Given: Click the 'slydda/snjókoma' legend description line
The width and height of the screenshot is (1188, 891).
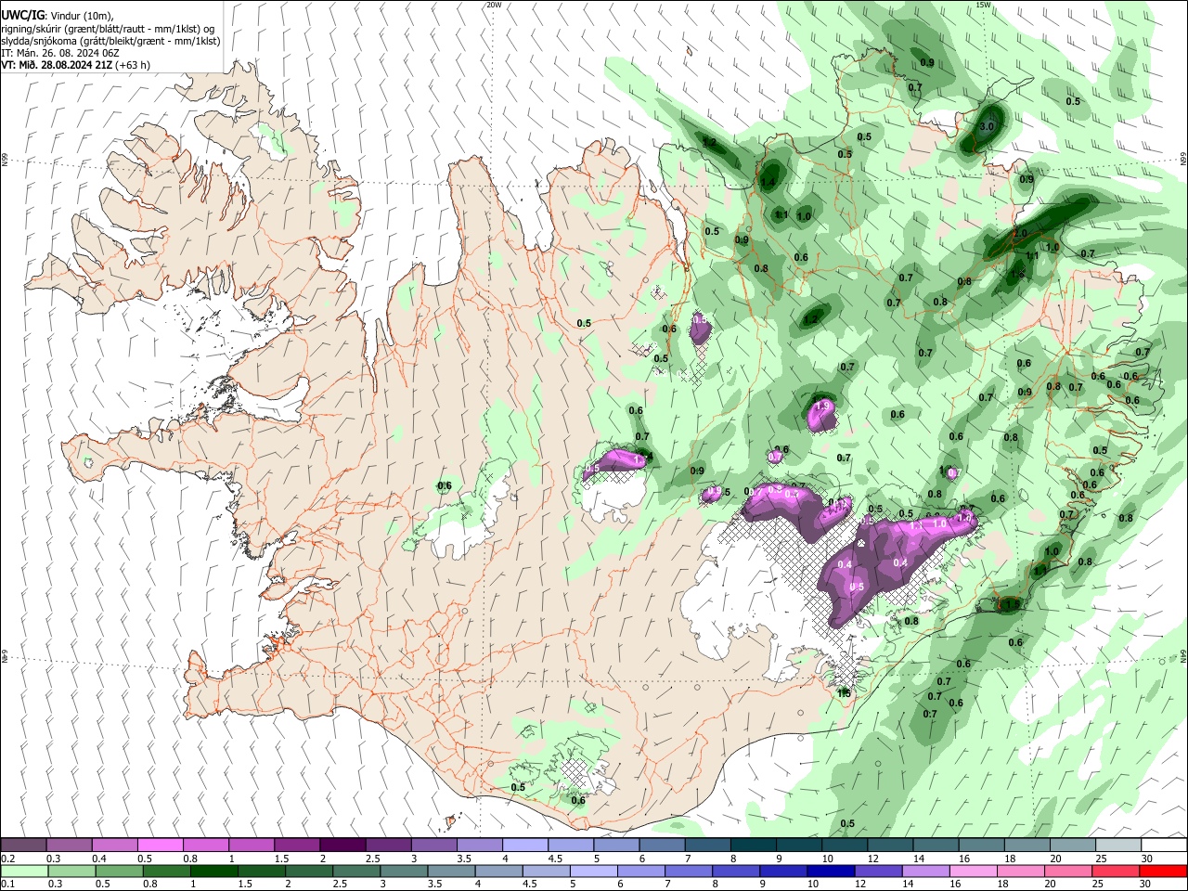Looking at the screenshot, I should tap(110, 41).
